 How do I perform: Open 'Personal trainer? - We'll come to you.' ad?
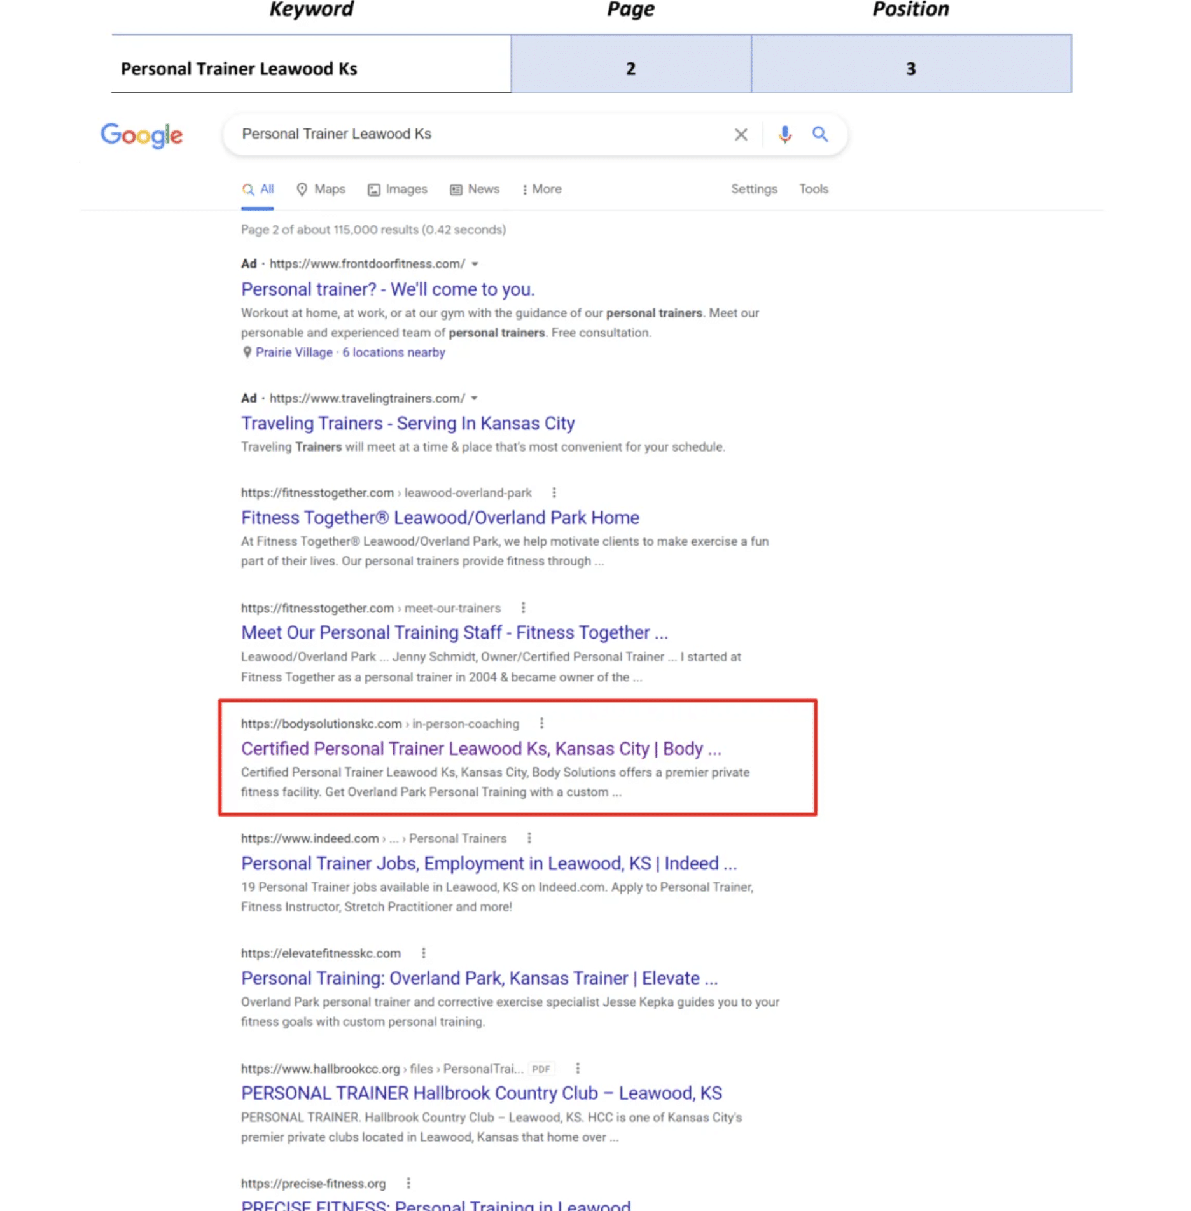[x=387, y=289]
